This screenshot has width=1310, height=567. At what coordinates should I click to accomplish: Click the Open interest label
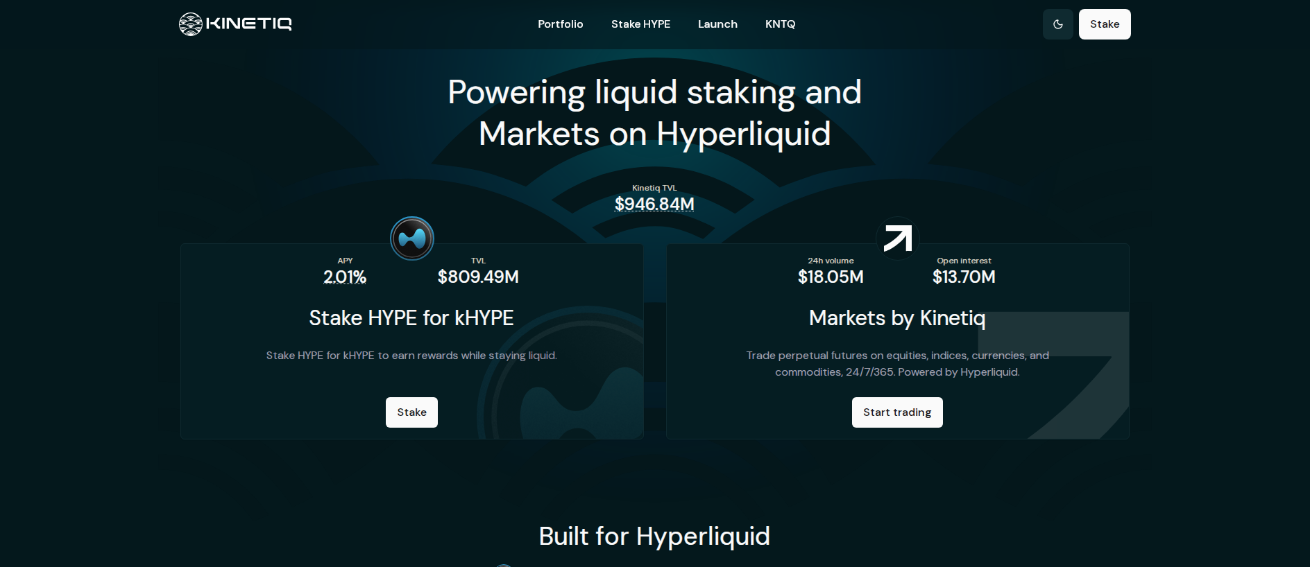click(964, 261)
